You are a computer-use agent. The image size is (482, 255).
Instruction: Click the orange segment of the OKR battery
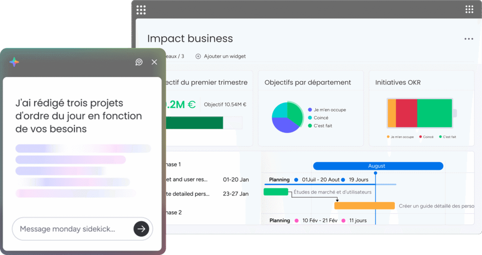click(392, 113)
